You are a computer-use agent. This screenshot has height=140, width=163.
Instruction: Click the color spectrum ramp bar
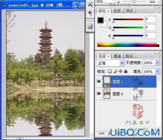tap(128, 45)
